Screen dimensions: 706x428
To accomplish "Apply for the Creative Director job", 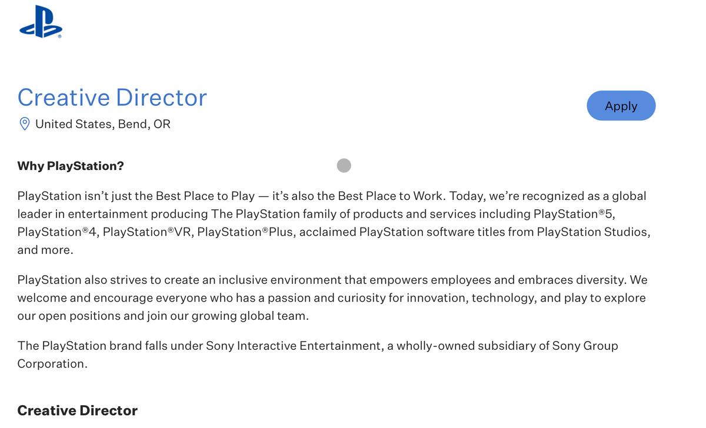I will [621, 106].
